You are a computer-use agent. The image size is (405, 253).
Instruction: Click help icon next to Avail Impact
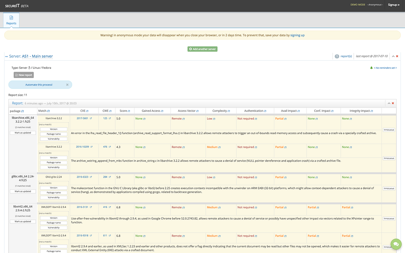point(298,111)
